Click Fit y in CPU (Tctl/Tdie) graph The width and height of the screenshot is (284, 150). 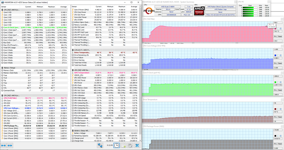tap(275, 36)
